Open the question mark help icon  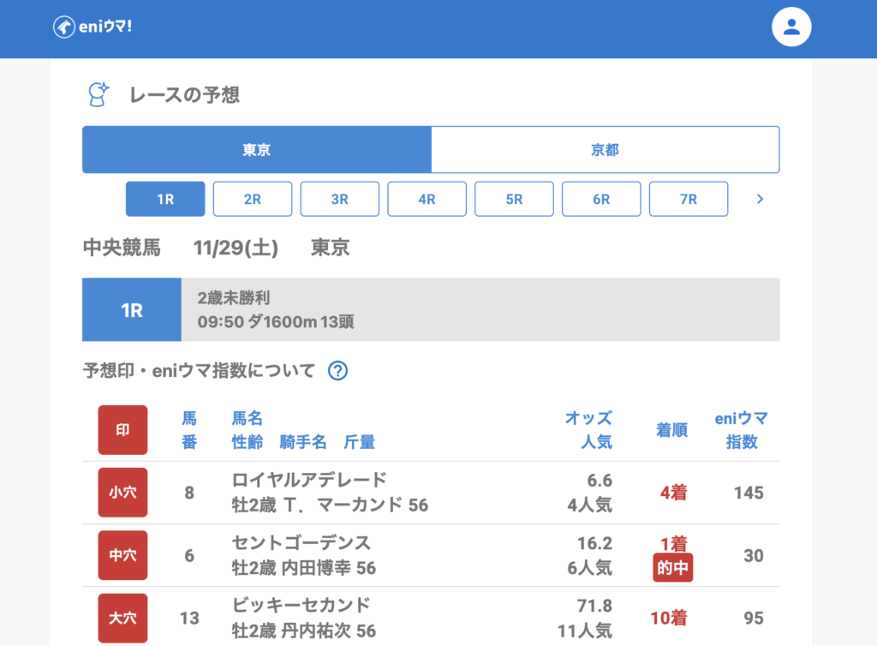point(338,371)
